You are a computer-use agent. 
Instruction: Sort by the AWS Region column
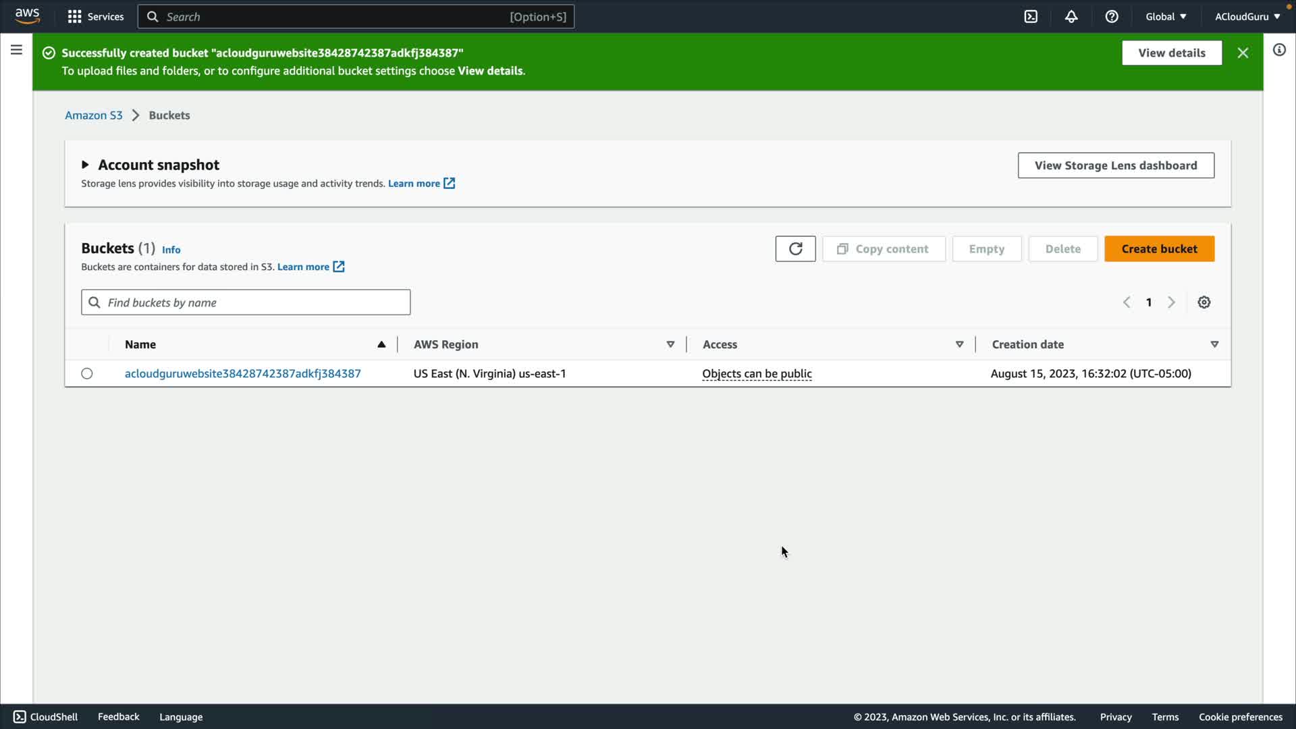[x=446, y=344]
